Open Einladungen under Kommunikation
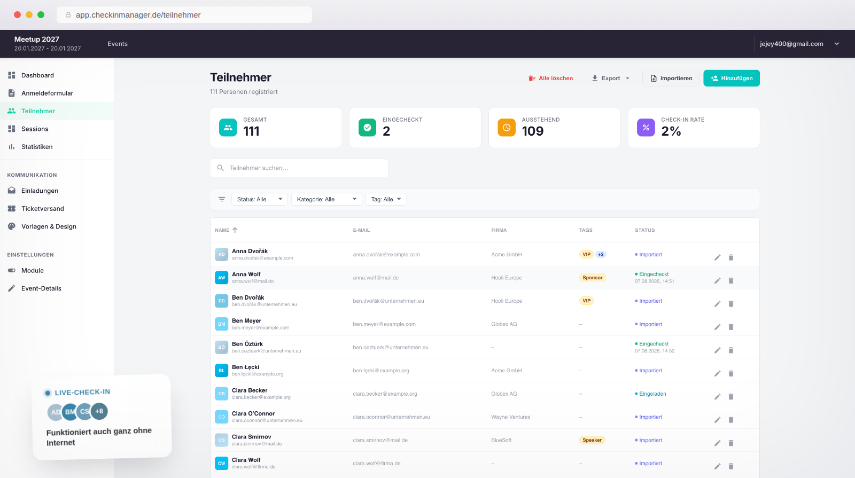The height and width of the screenshot is (478, 855). [x=40, y=191]
